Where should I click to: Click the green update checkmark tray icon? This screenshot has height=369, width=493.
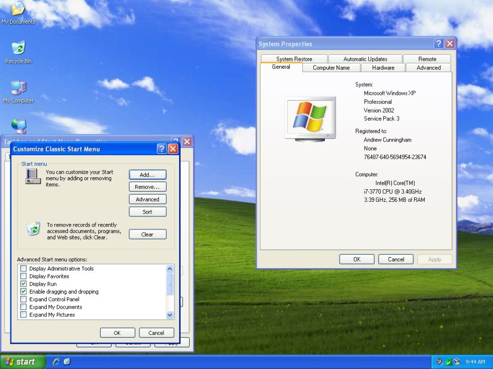point(449,361)
